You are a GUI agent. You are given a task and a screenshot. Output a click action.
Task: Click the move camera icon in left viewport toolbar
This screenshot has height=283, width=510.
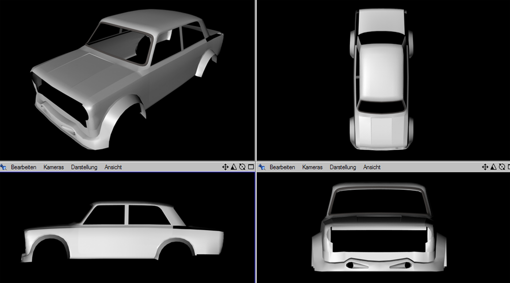point(225,167)
